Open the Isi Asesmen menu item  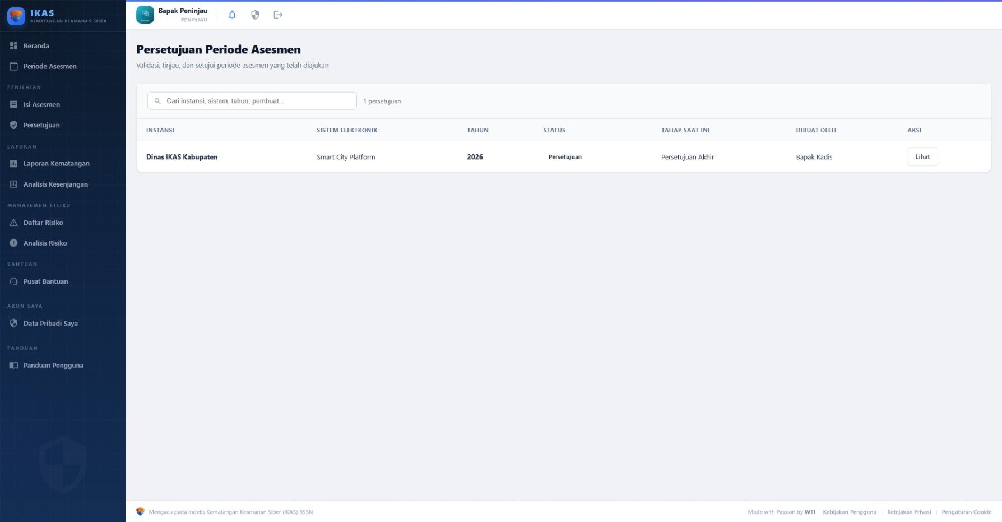[x=41, y=105]
